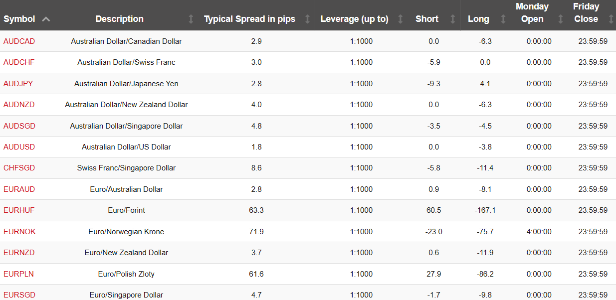Open the AUDCAD symbol link
616x300 pixels.
(19, 41)
